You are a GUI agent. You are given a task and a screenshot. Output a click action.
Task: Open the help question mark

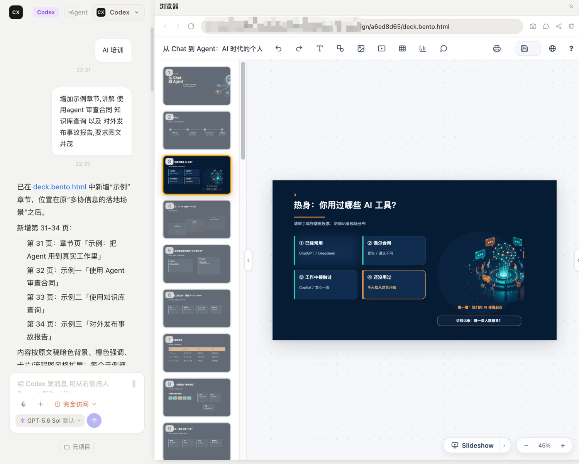[571, 49]
